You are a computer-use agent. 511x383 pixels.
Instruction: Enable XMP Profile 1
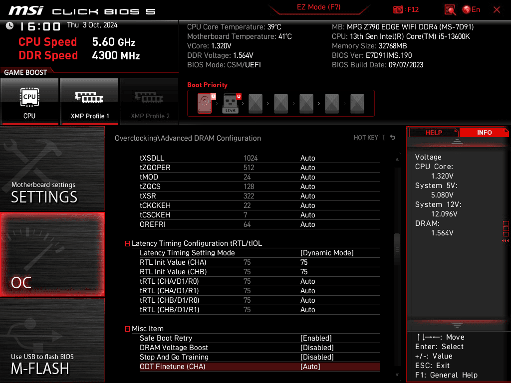coord(90,102)
